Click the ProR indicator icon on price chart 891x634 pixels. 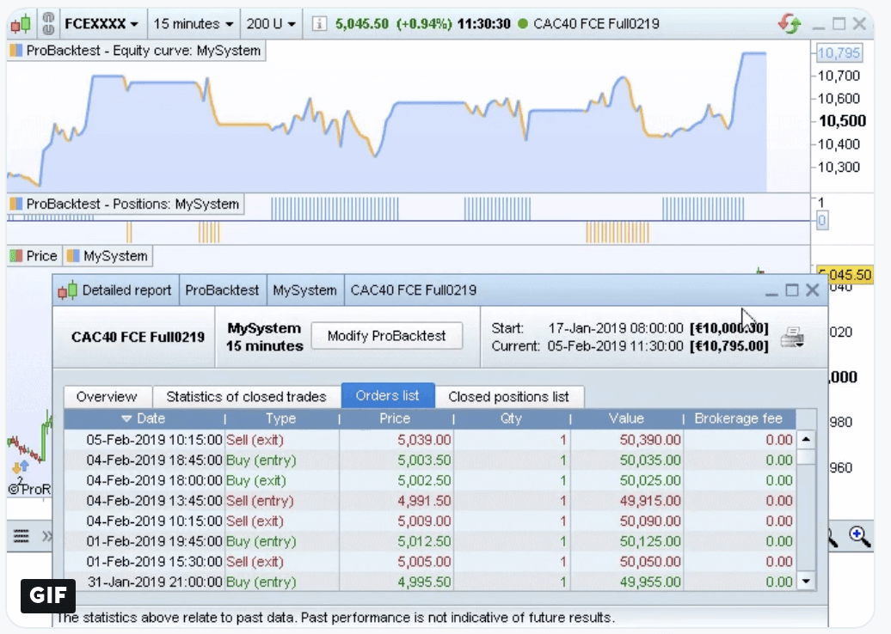[29, 490]
